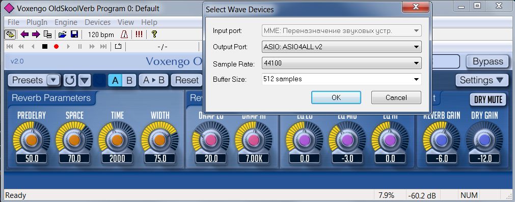Screen dimensions: 515x202
Task: Click the Presets button
Action: pyautogui.click(x=28, y=80)
